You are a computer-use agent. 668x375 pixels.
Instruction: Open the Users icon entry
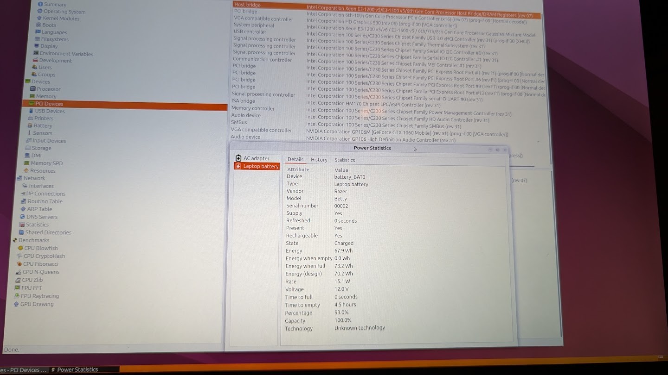point(35,67)
